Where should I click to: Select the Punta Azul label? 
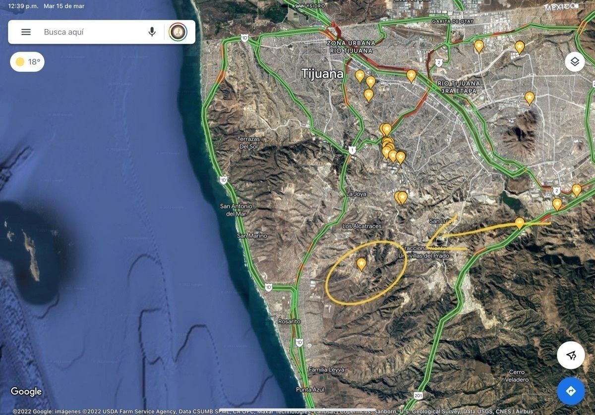tap(310, 390)
